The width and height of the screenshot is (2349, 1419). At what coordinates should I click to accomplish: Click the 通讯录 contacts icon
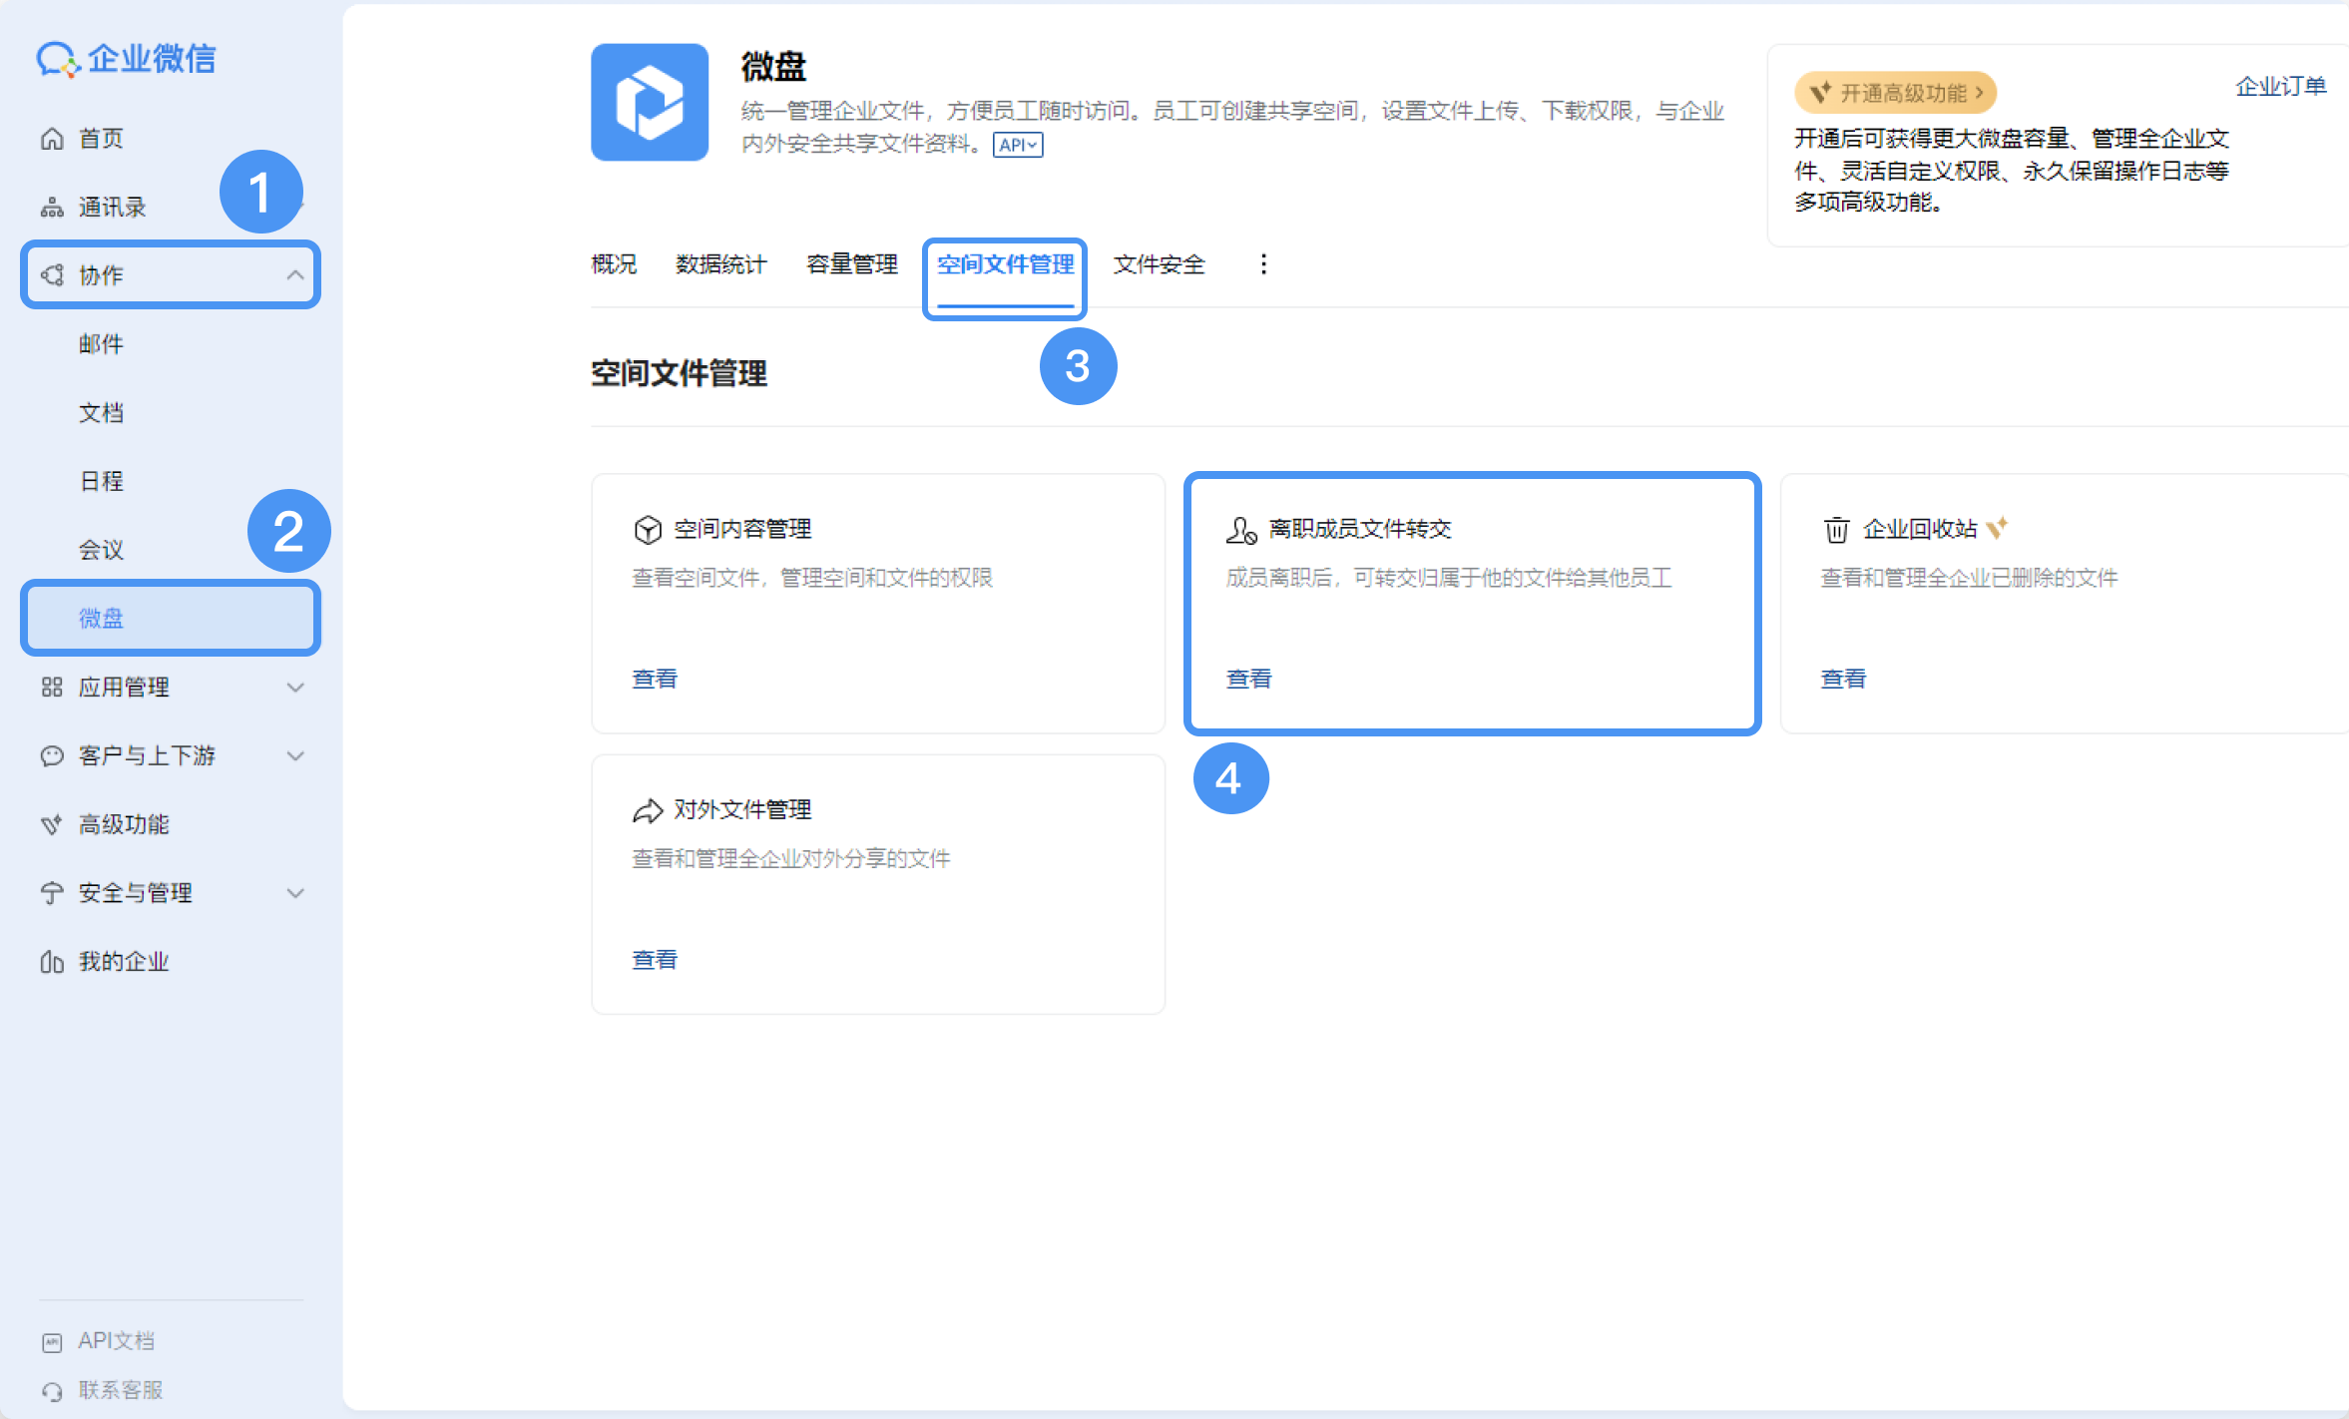coord(52,208)
